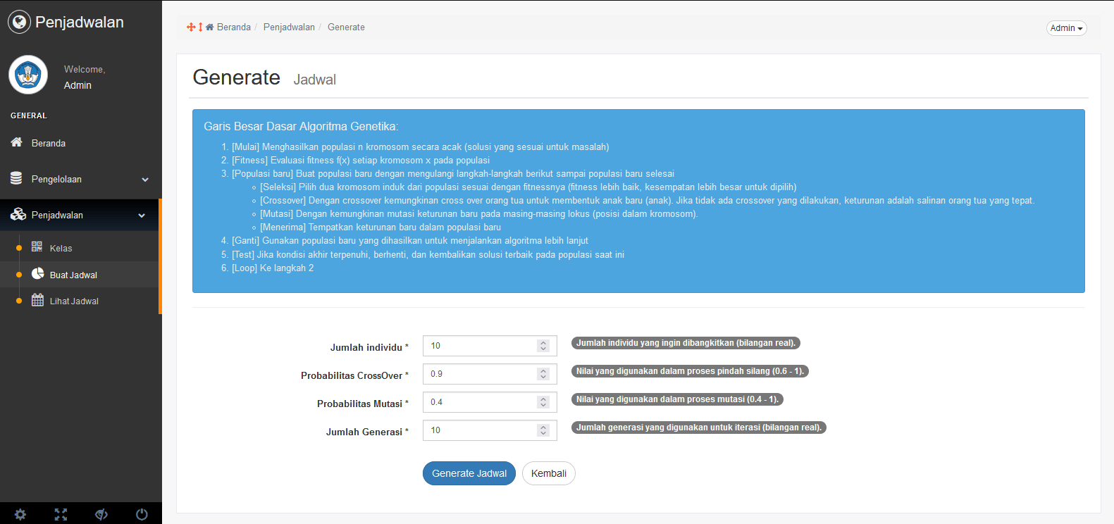Viewport: 1114px width, 524px height.
Task: Click the orange four-way move arrows icon
Action: click(x=191, y=27)
